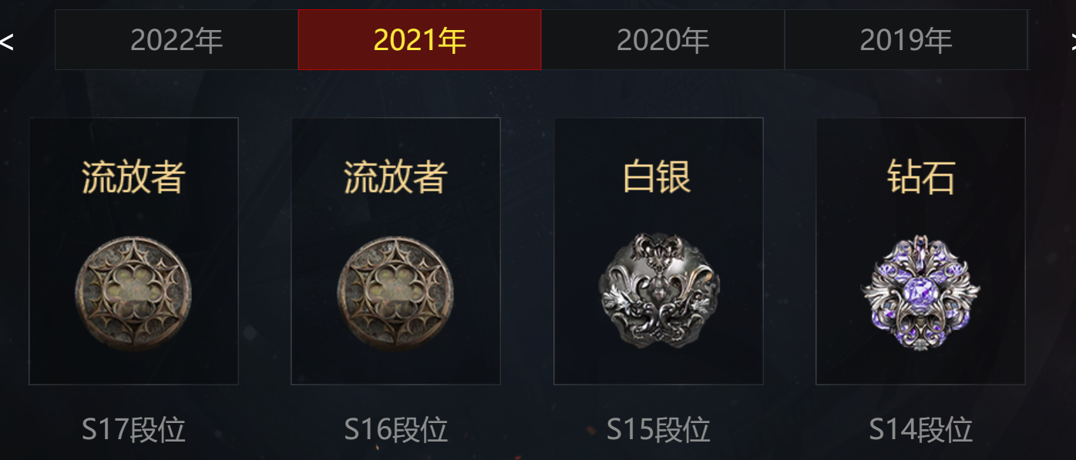The height and width of the screenshot is (460, 1076).
Task: Go to previous years with left arrow
Action: pyautogui.click(x=7, y=42)
